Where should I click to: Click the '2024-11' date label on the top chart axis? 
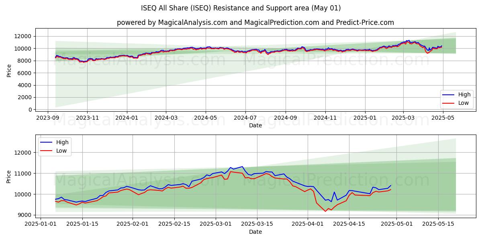325,117
